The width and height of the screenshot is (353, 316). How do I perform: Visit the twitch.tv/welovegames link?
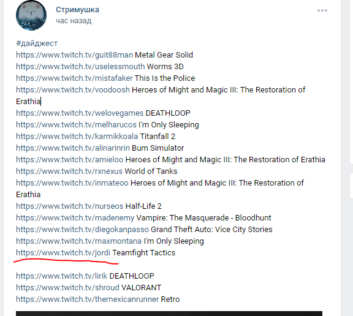(x=80, y=113)
